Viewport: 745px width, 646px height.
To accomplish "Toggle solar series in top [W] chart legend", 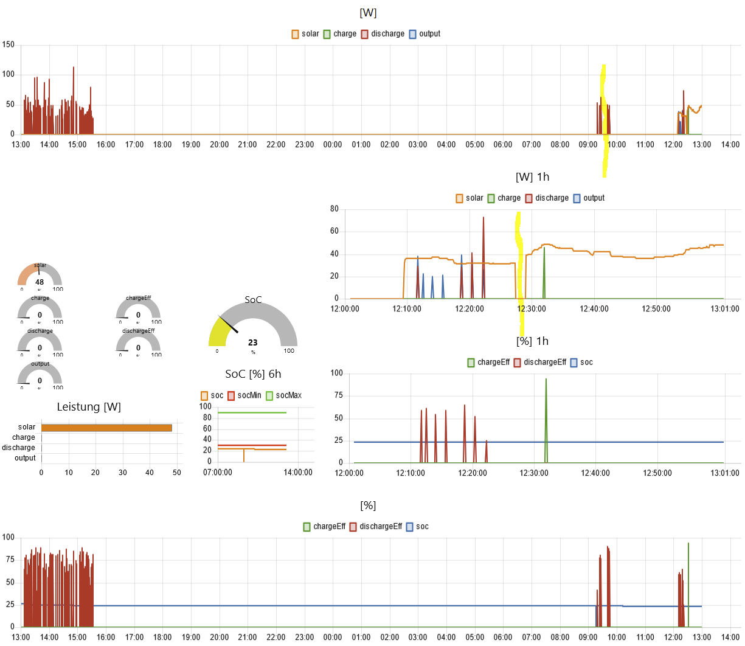I will pyautogui.click(x=305, y=34).
